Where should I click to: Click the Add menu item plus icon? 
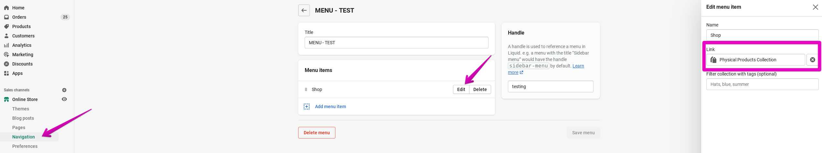(x=307, y=107)
